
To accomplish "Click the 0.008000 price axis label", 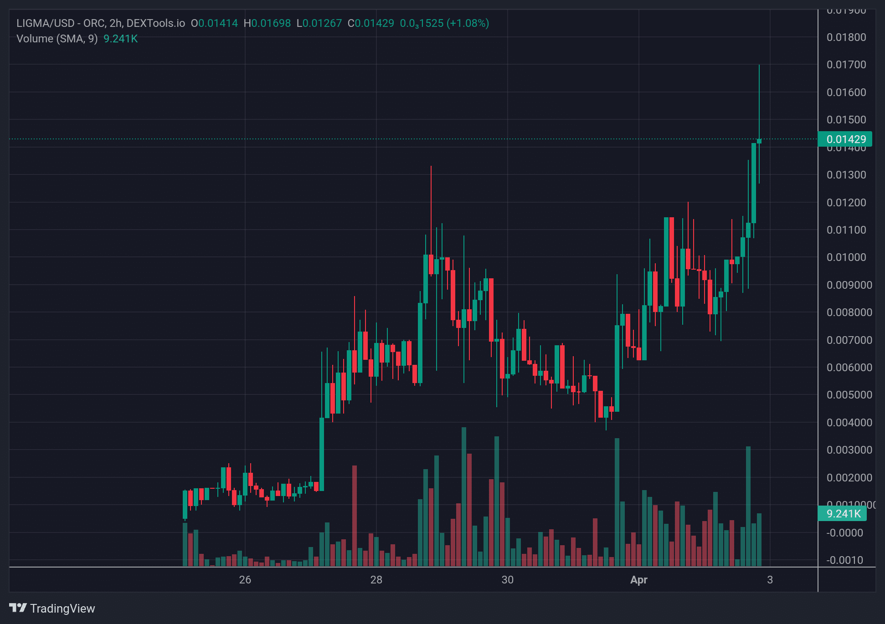I will [849, 312].
